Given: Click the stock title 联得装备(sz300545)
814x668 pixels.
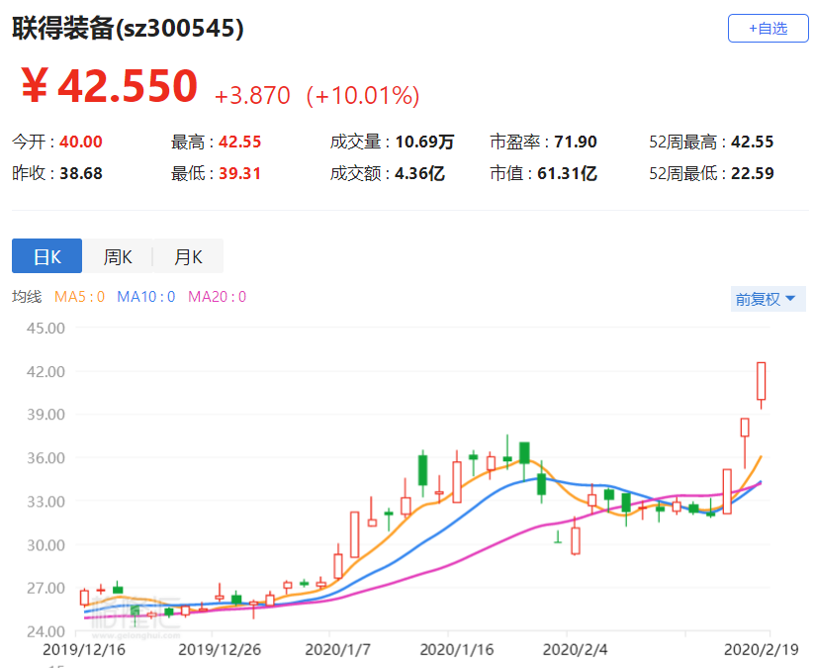Looking at the screenshot, I should pyautogui.click(x=128, y=28).
